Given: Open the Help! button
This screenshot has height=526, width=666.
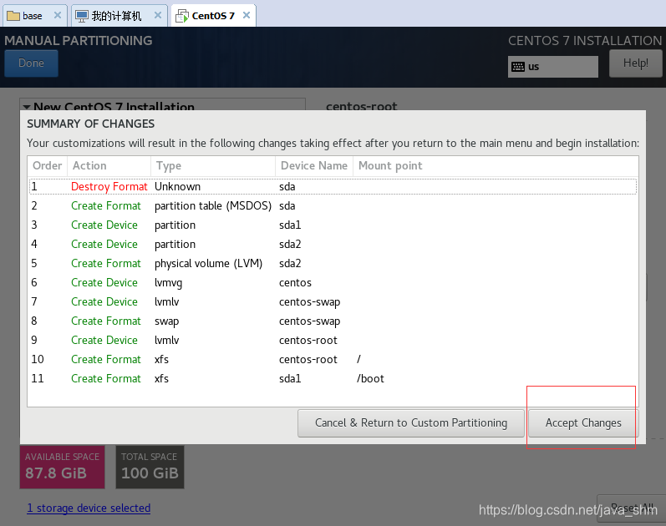Looking at the screenshot, I should tap(635, 63).
